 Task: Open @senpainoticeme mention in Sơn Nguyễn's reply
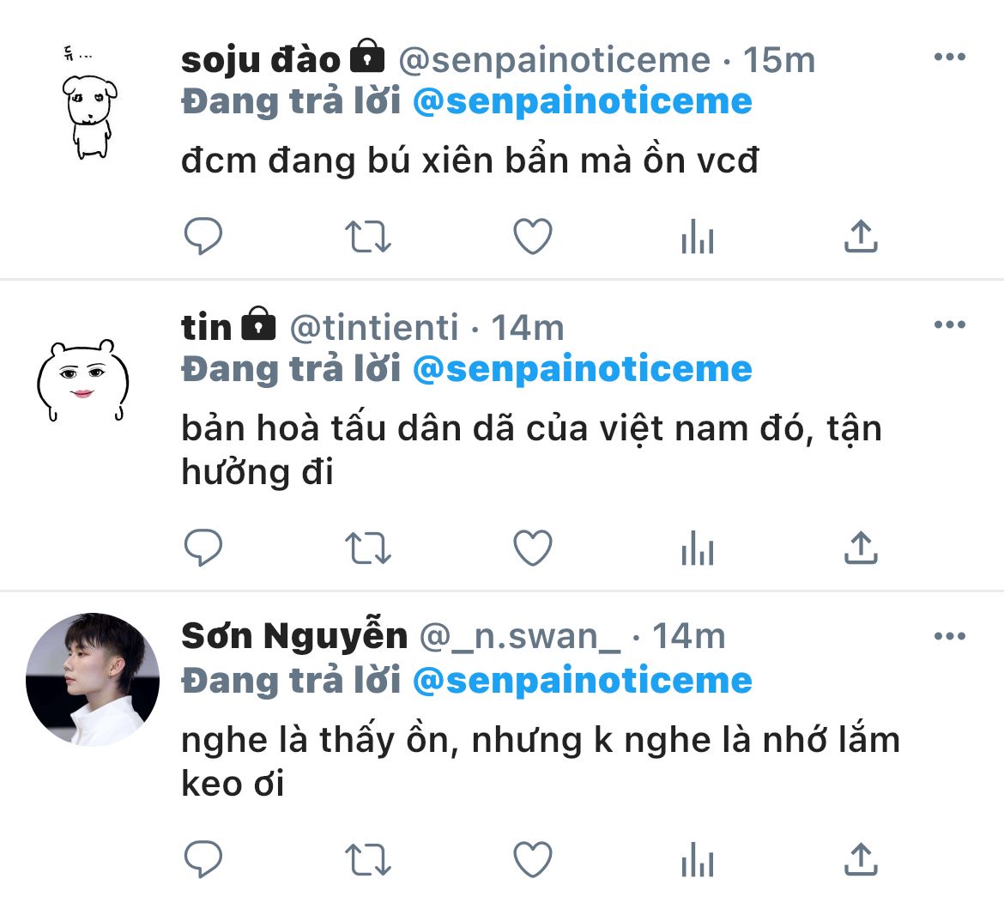click(x=582, y=681)
